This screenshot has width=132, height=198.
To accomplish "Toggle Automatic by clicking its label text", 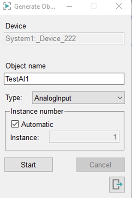I will pyautogui.click(x=37, y=125).
